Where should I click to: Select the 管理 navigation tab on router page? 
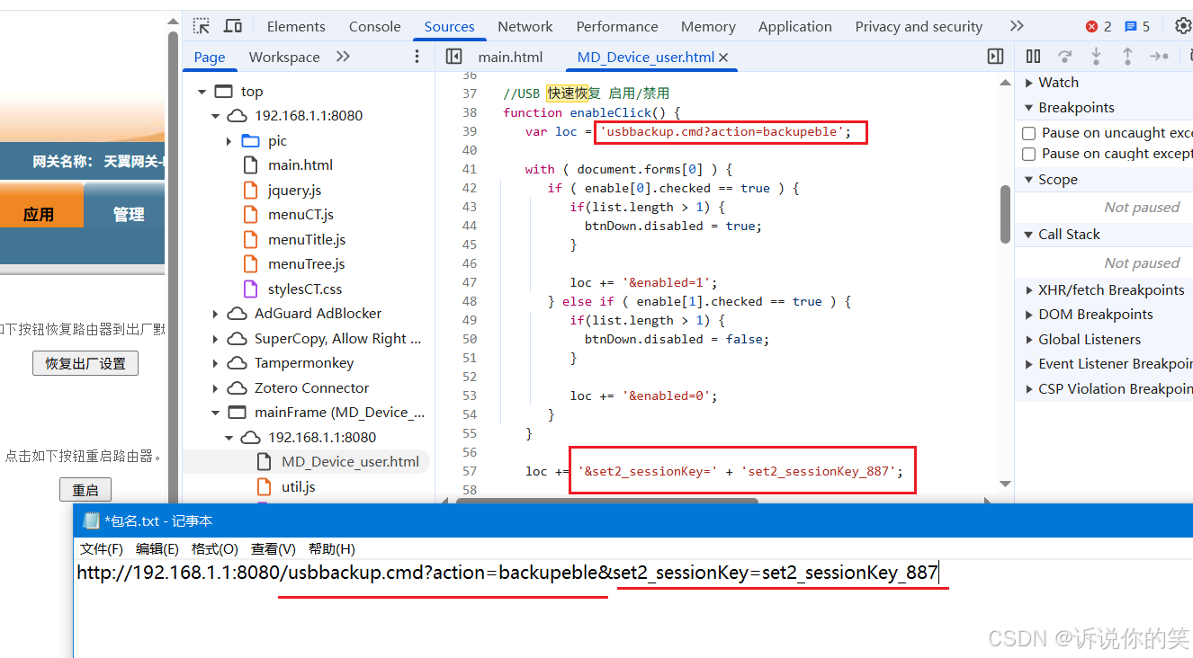tap(129, 214)
